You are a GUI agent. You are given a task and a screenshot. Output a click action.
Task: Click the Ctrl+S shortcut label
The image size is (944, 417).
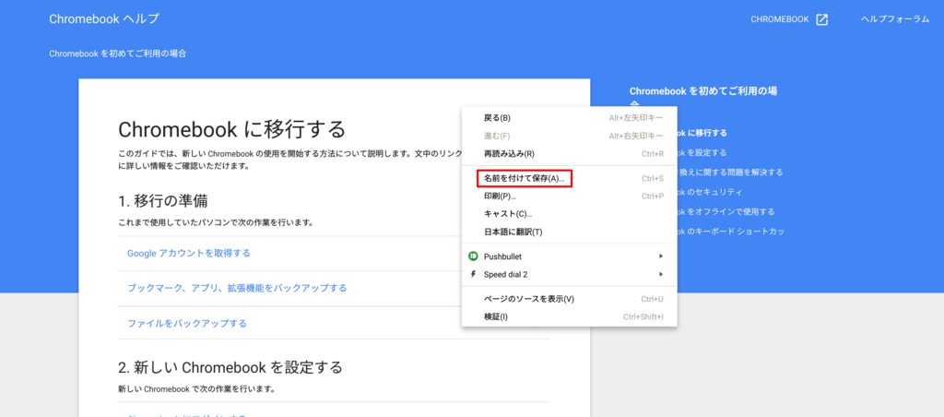[653, 178]
